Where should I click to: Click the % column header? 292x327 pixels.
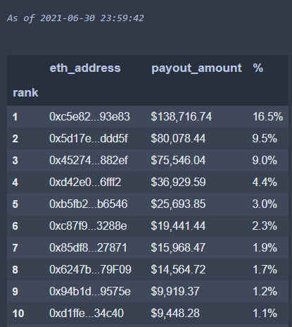258,68
